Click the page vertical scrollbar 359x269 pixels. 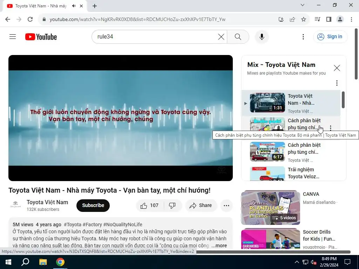356,54
